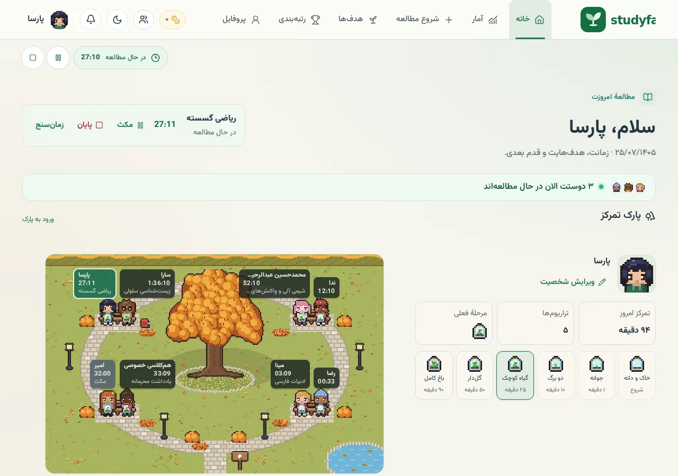Stop the session from top timer bar
Screen dimensions: 678x476
point(33,58)
